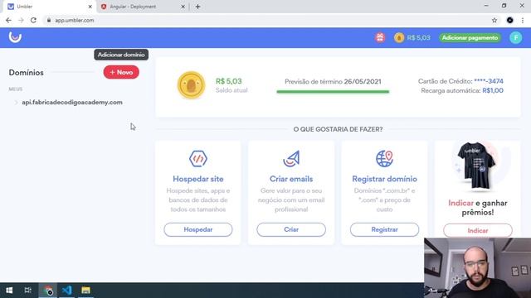Open the R$ 5,03 header balance
This screenshot has height=298, width=531.
[x=418, y=37]
